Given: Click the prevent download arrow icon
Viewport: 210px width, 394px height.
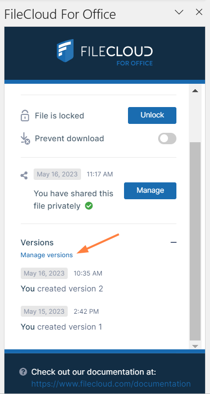Looking at the screenshot, I should pyautogui.click(x=25, y=139).
